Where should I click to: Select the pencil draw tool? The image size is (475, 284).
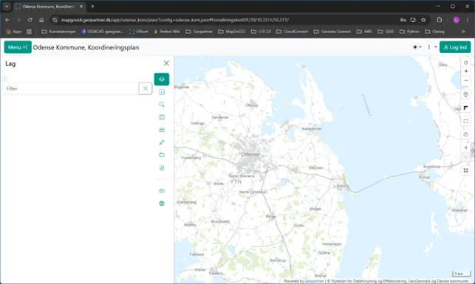pos(162,142)
